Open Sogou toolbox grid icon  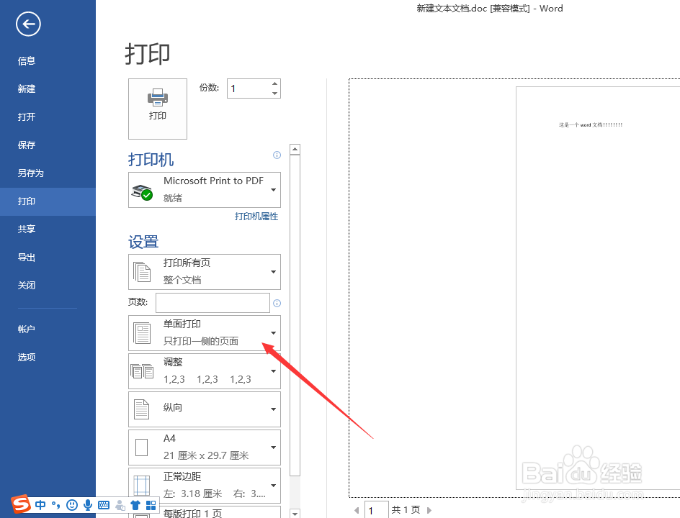[x=151, y=505]
